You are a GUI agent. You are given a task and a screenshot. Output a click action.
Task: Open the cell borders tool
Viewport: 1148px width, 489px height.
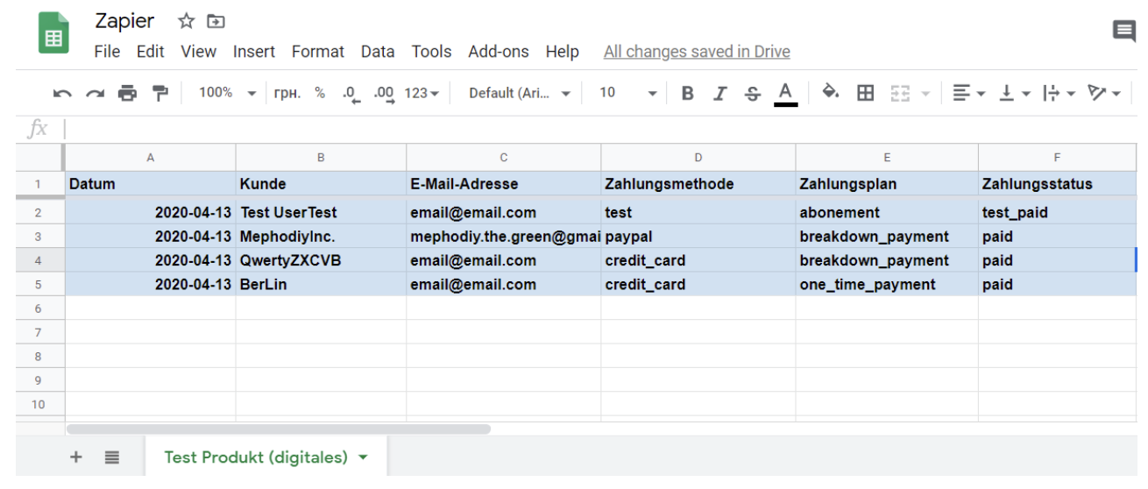point(865,93)
